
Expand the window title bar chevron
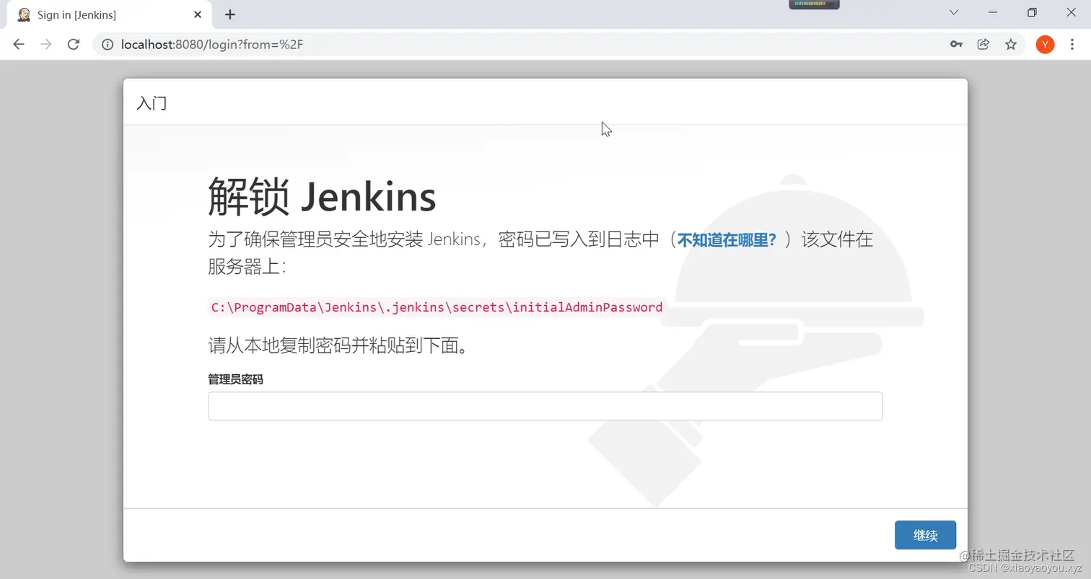954,12
